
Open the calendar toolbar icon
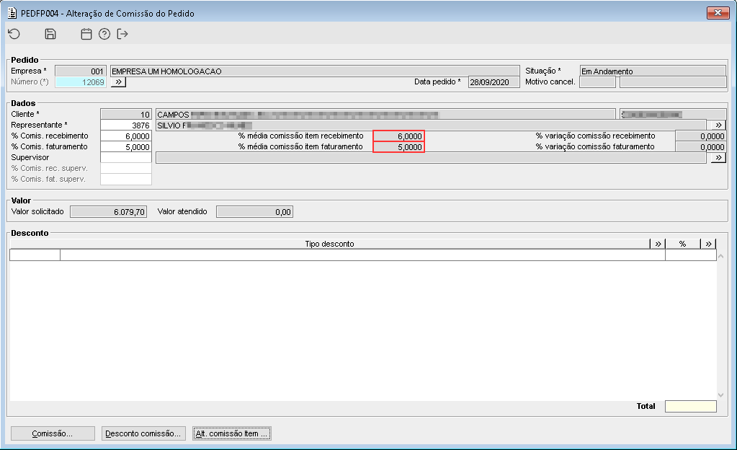(x=86, y=34)
